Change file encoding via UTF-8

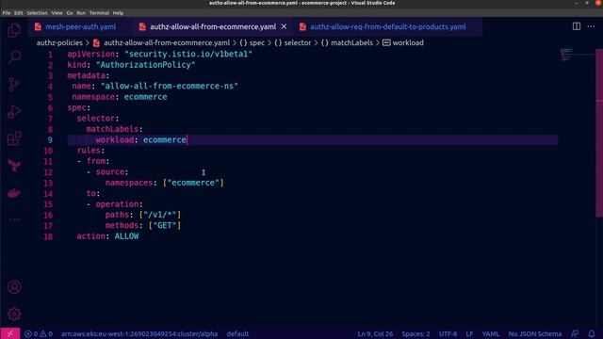448,333
